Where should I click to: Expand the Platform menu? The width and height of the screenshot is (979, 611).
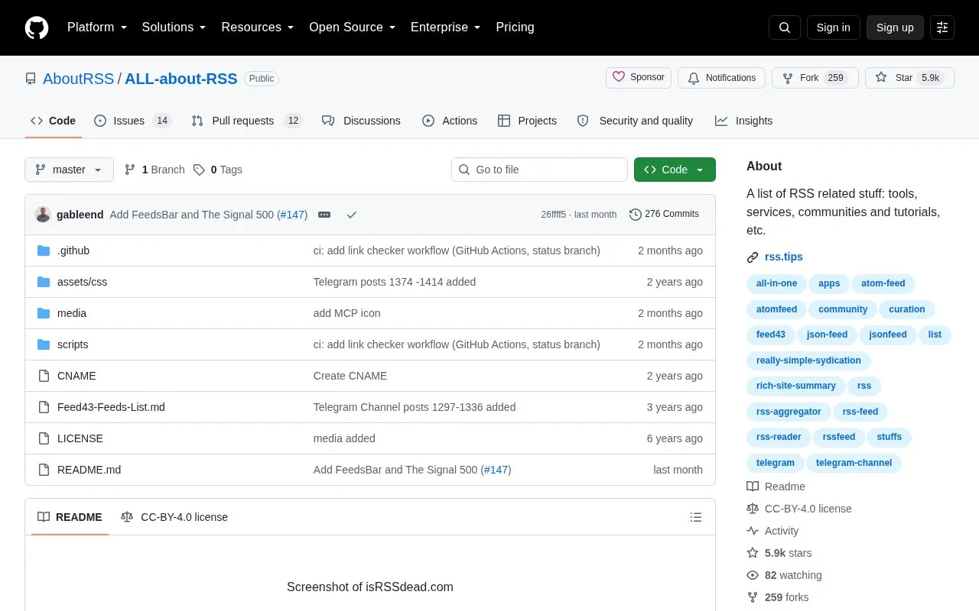coord(97,27)
